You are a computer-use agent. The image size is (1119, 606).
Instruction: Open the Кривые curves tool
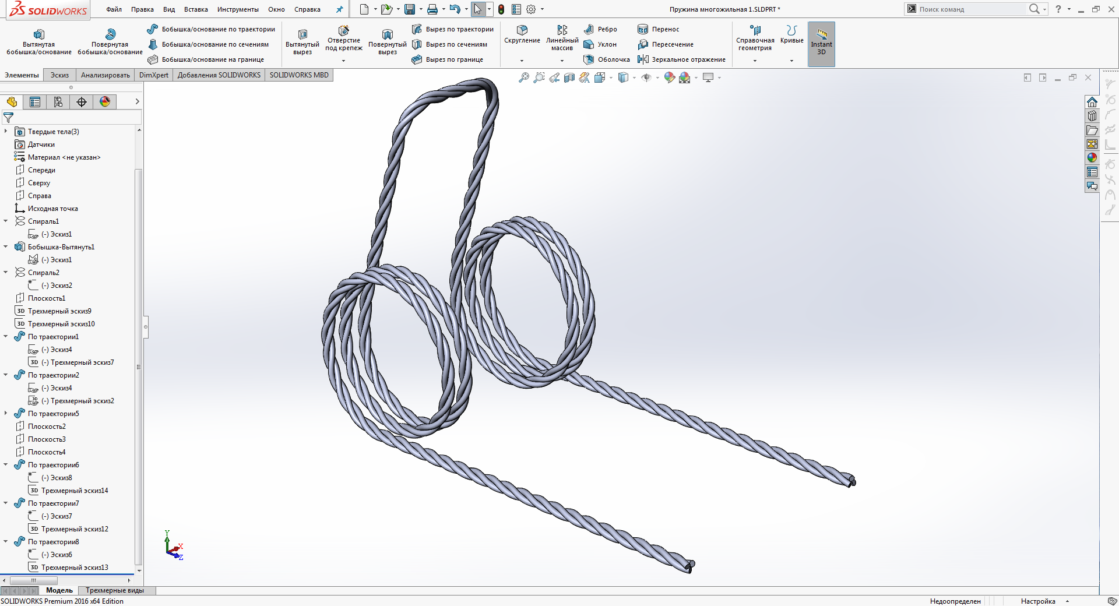tap(791, 34)
